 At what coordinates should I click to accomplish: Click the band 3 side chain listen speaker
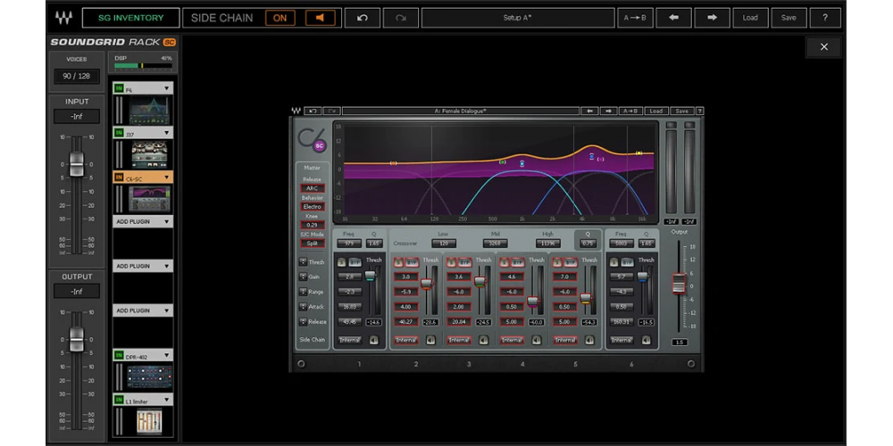[x=483, y=340]
